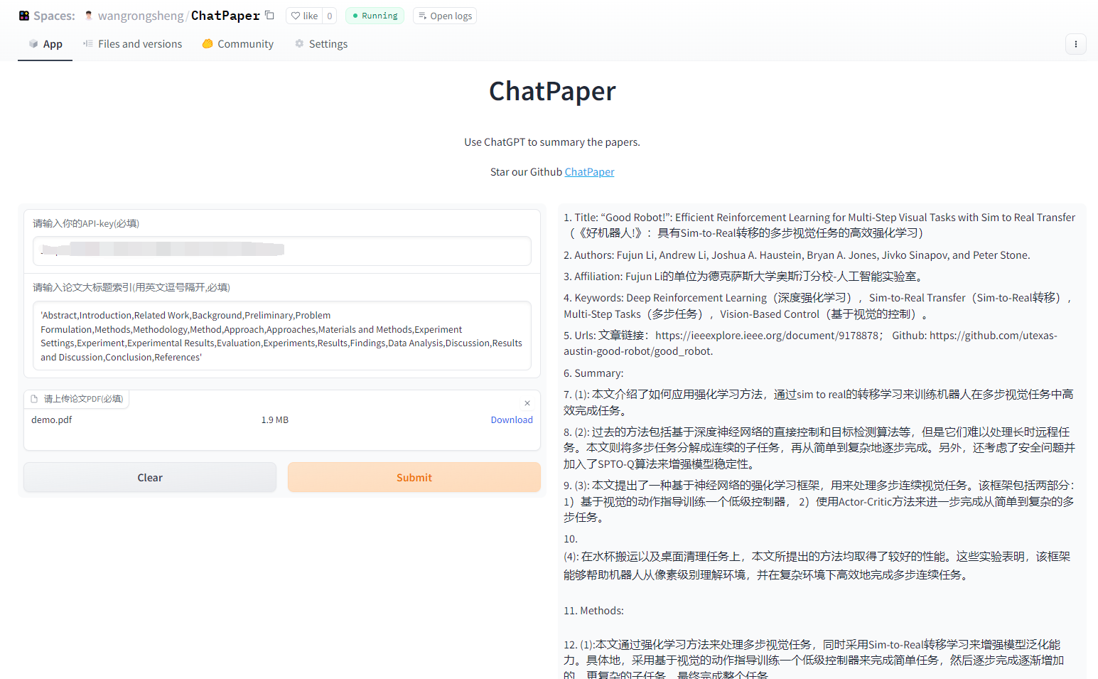Switch to the App tab
This screenshot has height=679, width=1098.
[x=45, y=44]
